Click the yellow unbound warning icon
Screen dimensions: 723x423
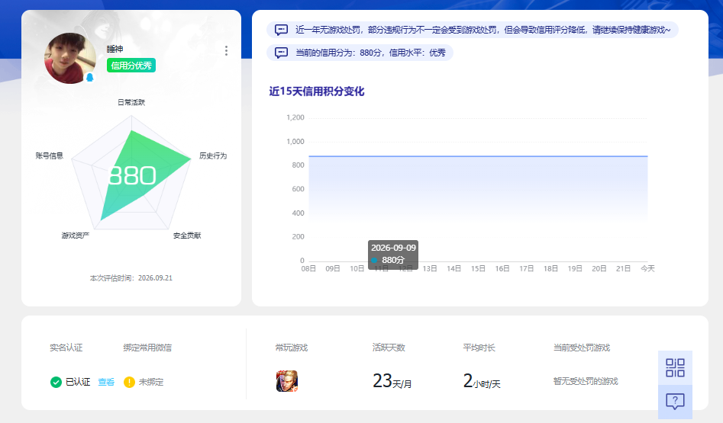(129, 382)
